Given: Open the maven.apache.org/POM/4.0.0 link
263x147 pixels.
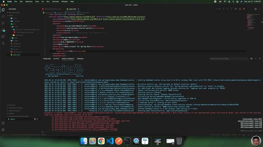Looking at the screenshot, I should (x=79, y=17).
